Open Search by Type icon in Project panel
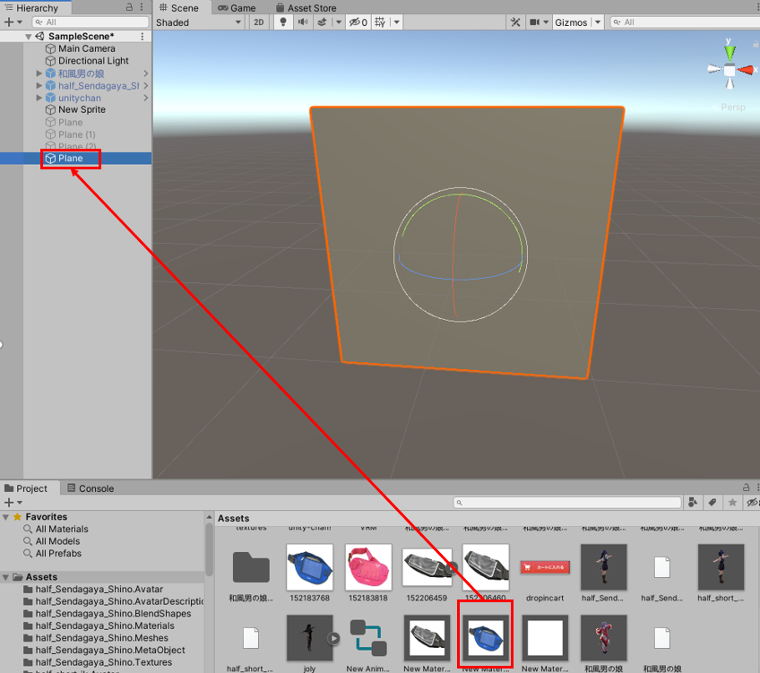Screen dimensions: 760x673 point(693,503)
